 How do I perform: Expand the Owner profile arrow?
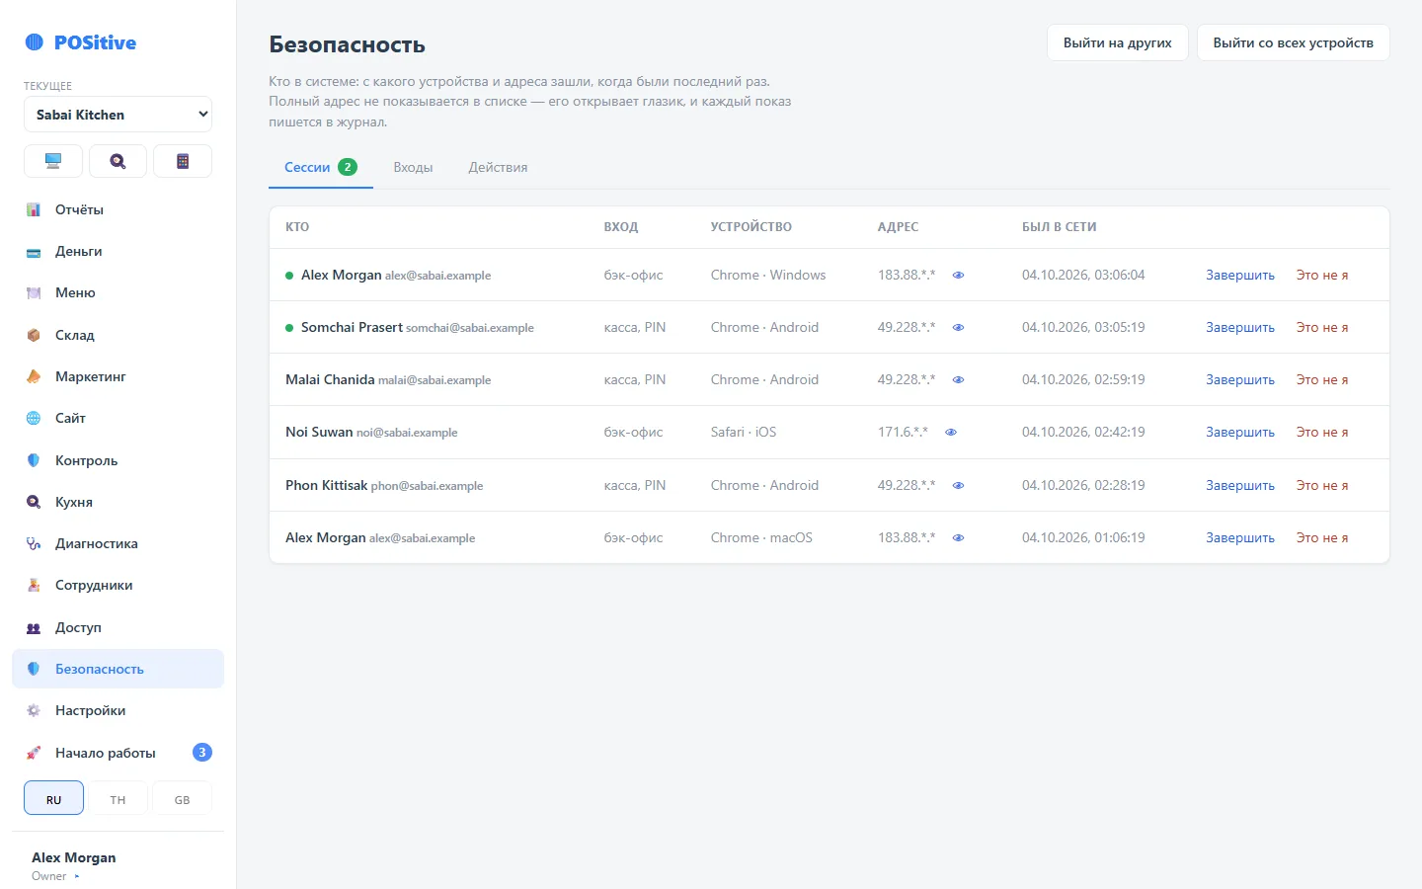click(x=77, y=876)
